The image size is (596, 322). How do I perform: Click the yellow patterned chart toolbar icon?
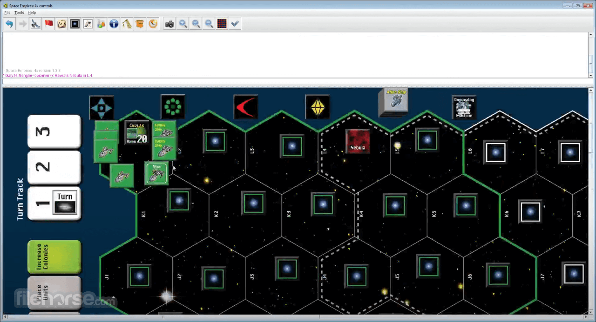point(127,24)
